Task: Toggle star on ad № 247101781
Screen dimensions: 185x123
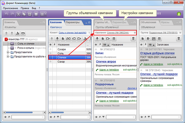Action: pyautogui.click(x=141, y=49)
